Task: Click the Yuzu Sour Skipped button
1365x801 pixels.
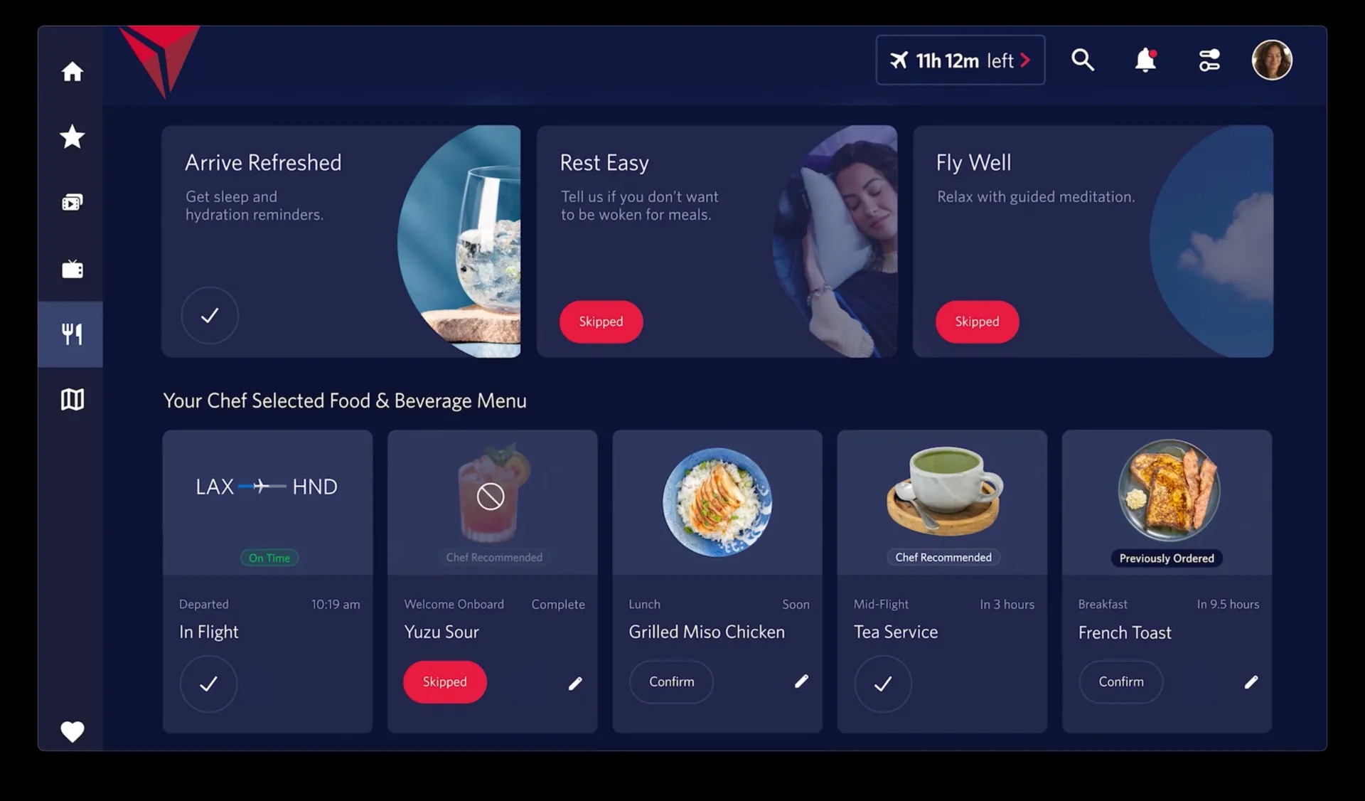Action: pyautogui.click(x=445, y=681)
